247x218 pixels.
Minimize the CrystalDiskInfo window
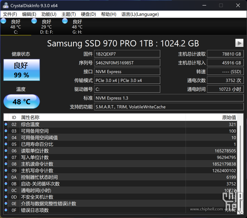pyautogui.click(x=204, y=5)
